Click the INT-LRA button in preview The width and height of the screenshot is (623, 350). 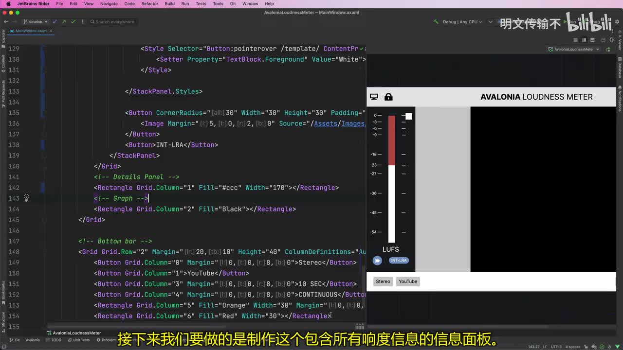(399, 261)
